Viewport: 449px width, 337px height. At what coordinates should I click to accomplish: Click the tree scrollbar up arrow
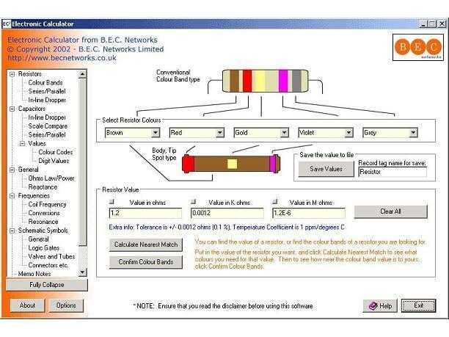82,74
